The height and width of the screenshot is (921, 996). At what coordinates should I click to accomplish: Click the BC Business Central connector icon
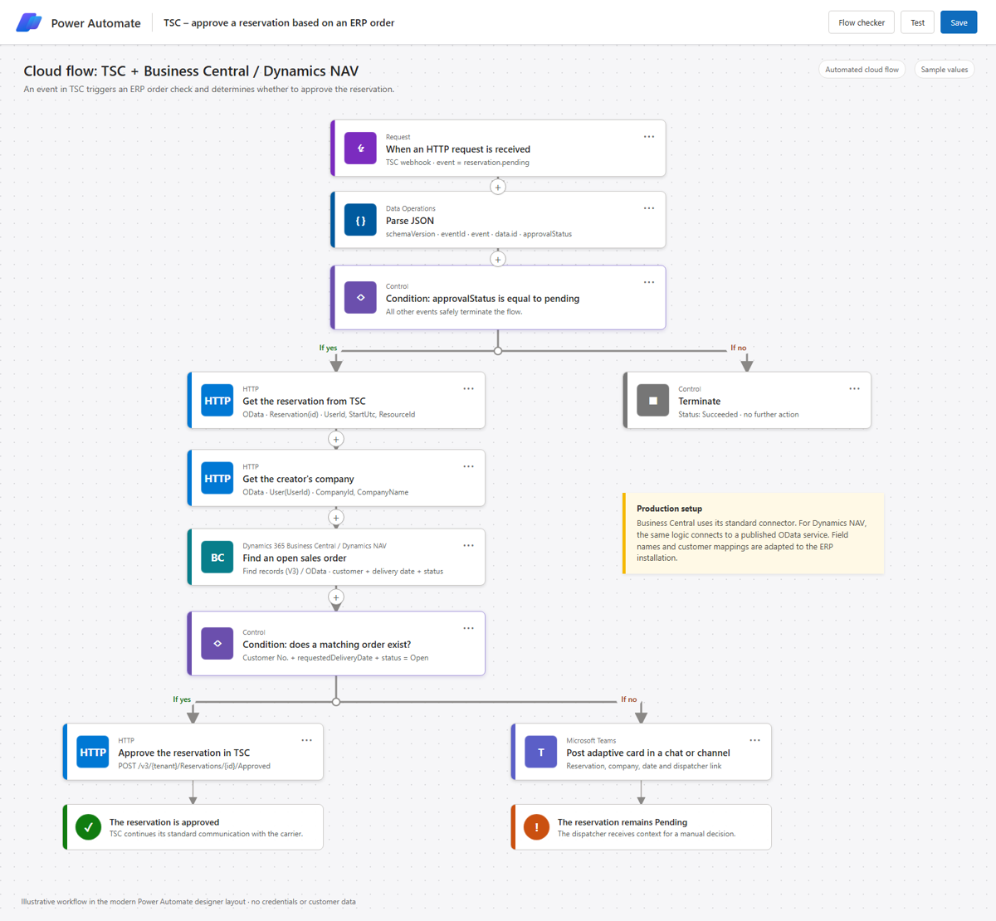pos(217,558)
